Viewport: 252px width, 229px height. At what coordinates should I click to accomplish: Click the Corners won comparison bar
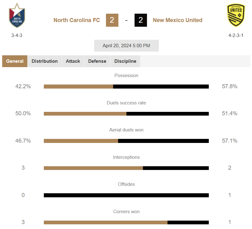126,222
